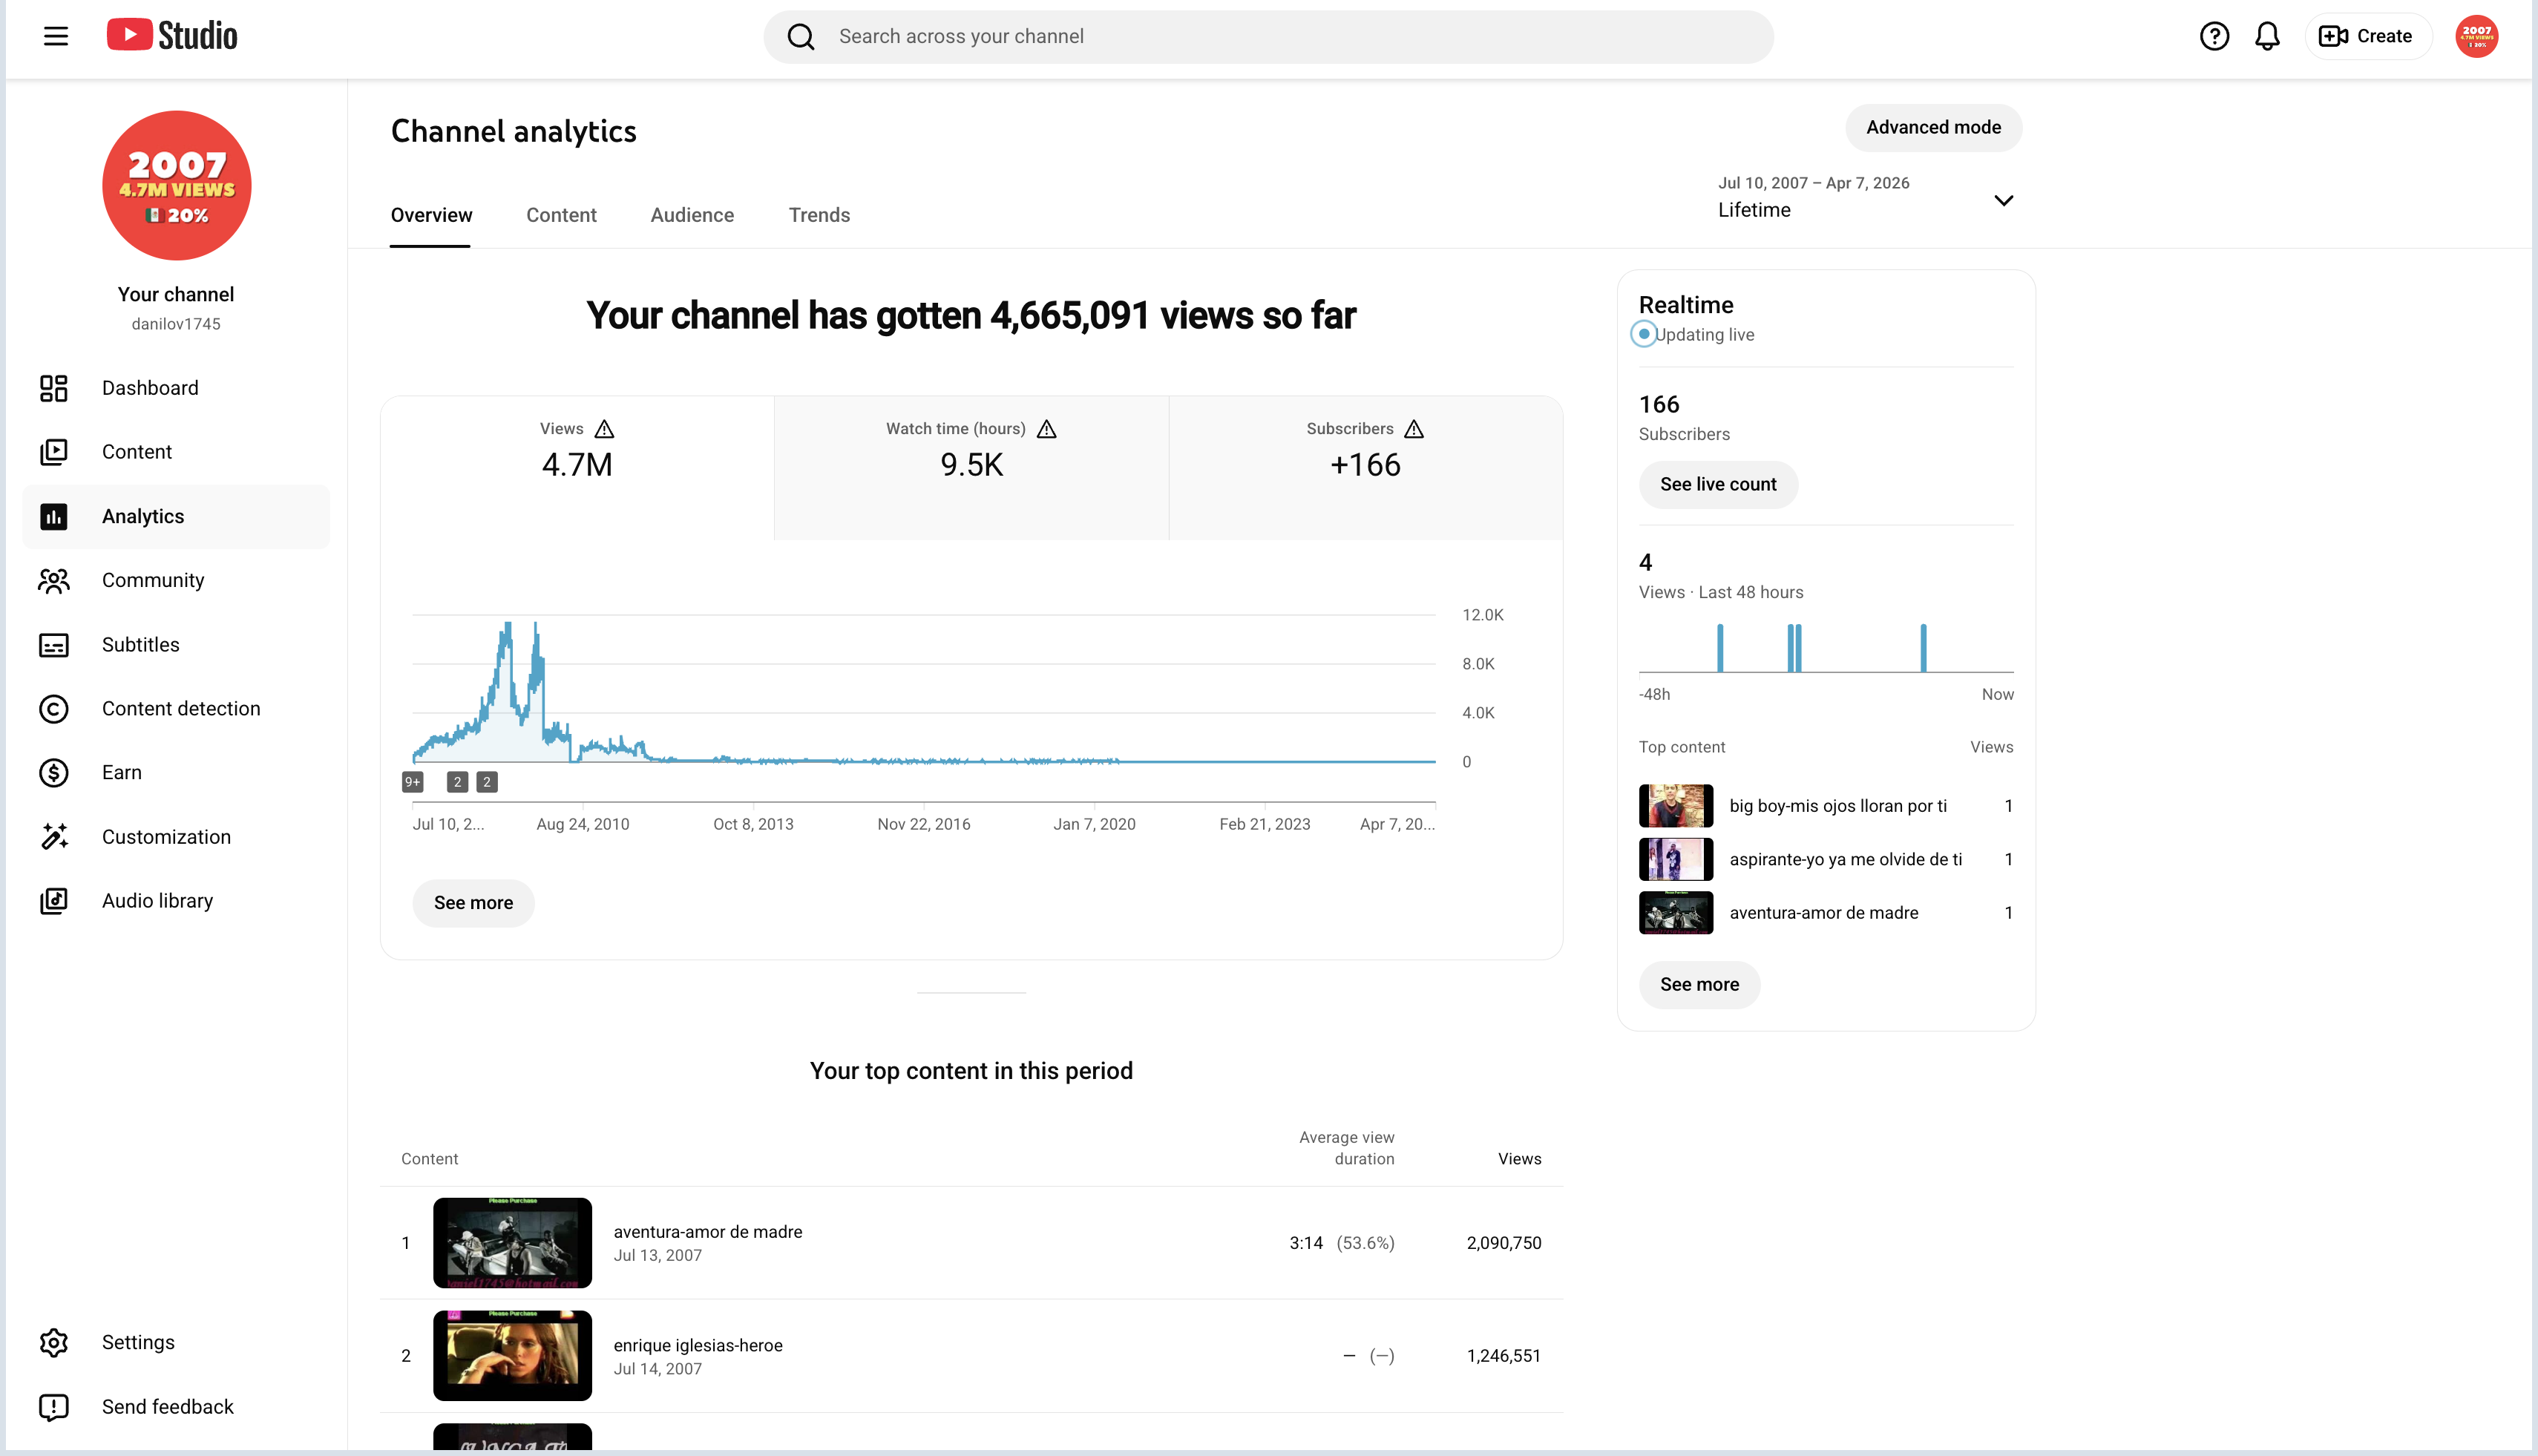Select the Watch time (hours) metric card

[971, 467]
